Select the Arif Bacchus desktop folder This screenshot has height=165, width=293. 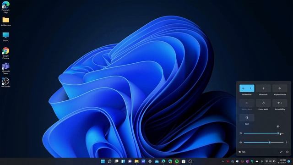pyautogui.click(x=6, y=22)
